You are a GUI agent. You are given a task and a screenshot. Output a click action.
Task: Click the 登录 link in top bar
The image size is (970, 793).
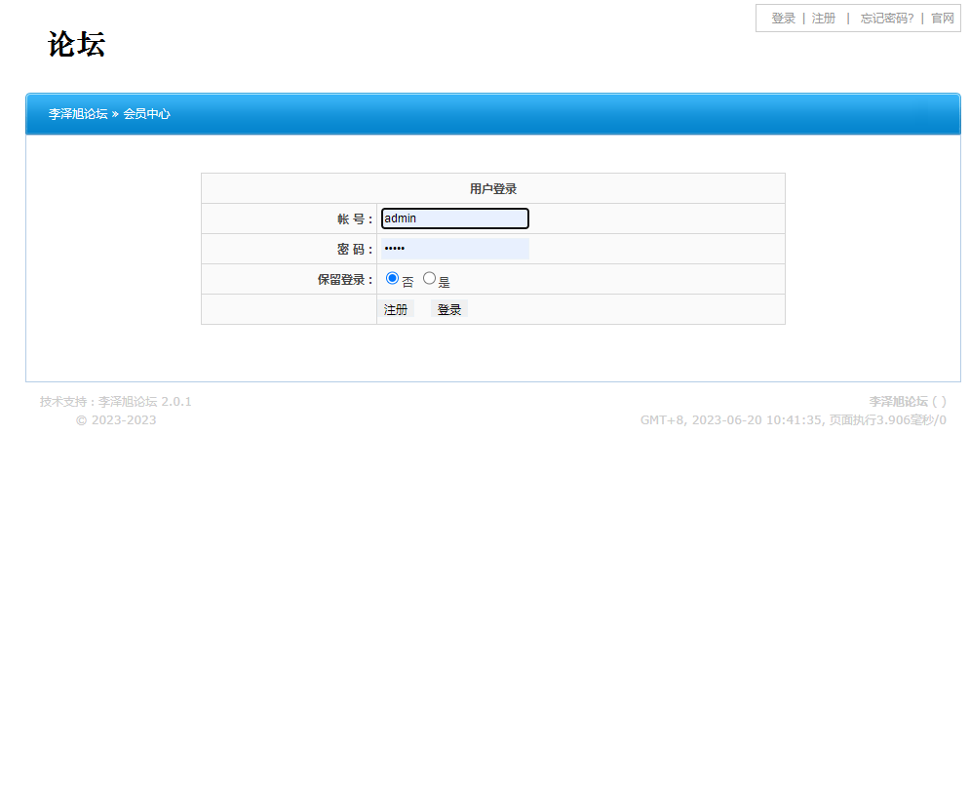(783, 19)
